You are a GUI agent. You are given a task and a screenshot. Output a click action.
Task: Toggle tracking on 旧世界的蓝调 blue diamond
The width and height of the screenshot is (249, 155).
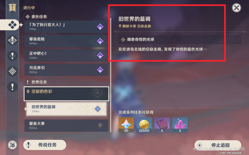point(98,109)
